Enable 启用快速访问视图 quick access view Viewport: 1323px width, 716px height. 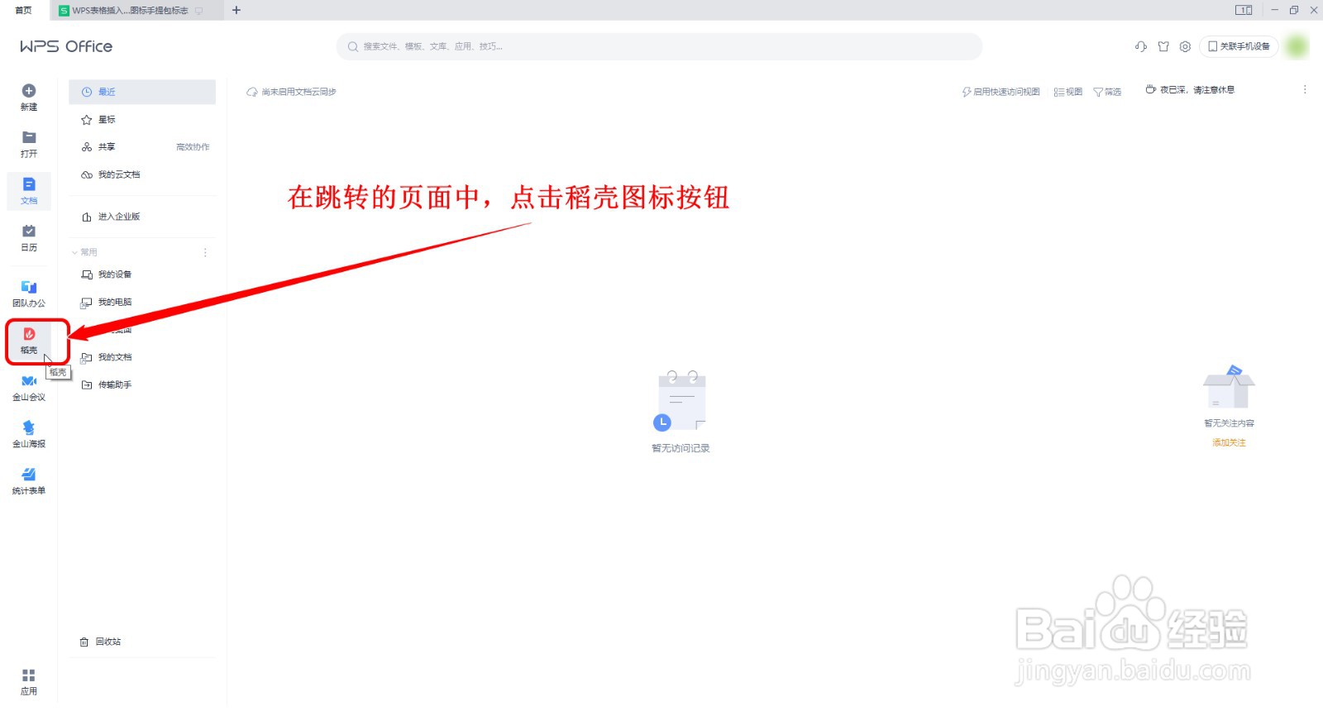click(x=1001, y=92)
